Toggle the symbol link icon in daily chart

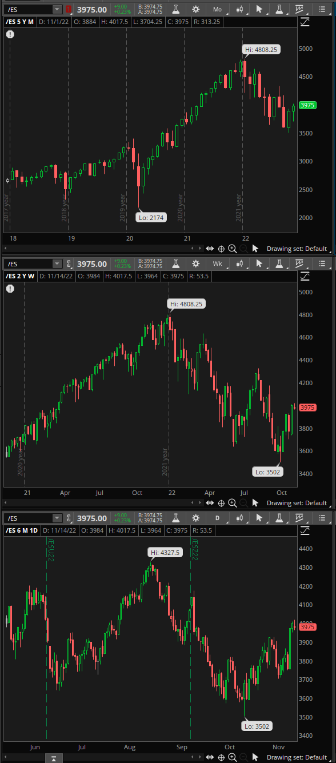pyautogui.click(x=70, y=518)
